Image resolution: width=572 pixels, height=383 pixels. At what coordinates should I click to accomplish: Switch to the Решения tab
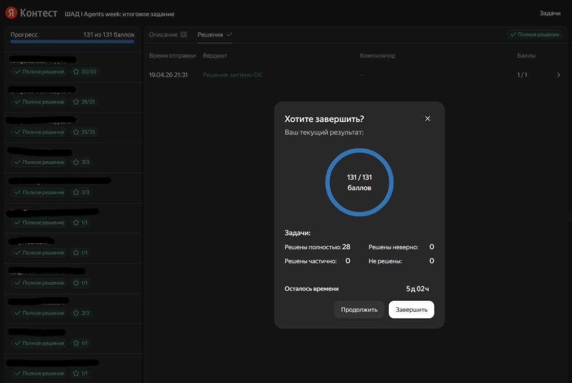pos(210,34)
